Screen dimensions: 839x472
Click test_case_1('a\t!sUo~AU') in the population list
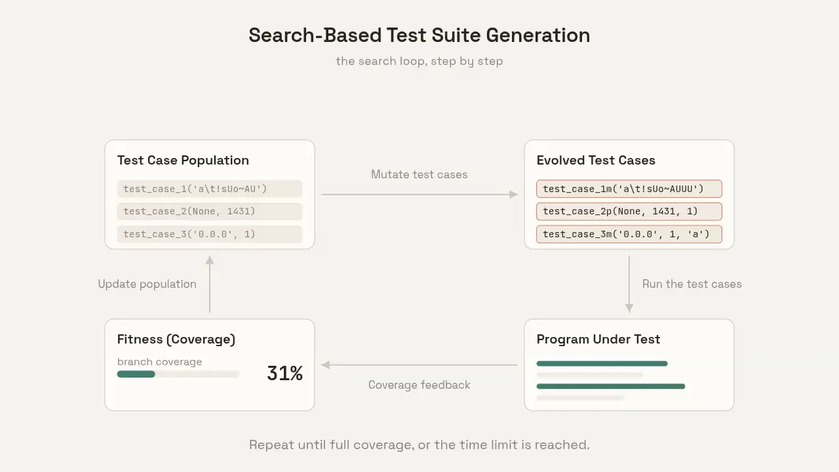point(210,189)
